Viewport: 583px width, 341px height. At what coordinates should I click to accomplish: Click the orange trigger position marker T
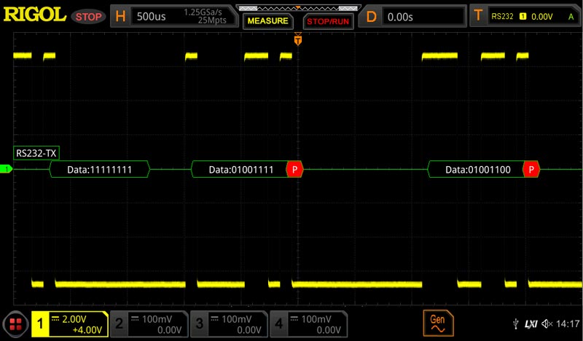tap(297, 41)
